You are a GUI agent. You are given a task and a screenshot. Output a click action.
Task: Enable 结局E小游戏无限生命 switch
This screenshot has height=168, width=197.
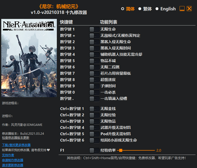point(94,141)
